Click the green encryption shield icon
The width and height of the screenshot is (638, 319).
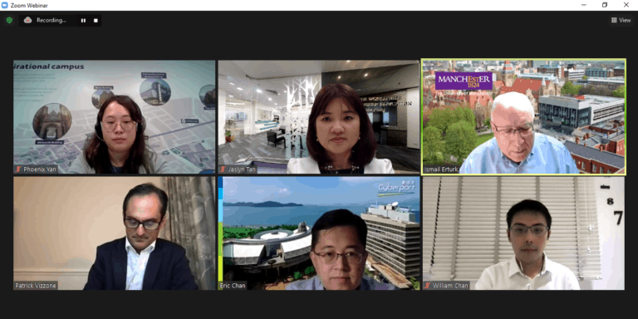tap(9, 20)
